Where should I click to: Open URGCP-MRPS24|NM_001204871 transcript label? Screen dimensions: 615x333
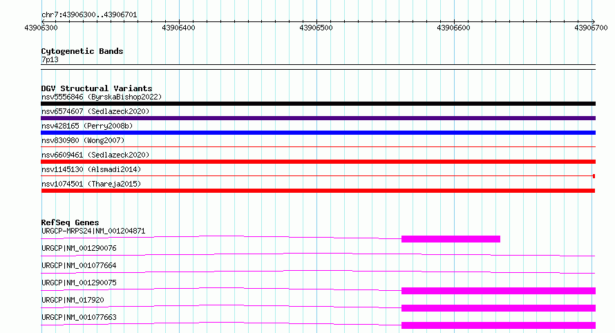pos(93,231)
